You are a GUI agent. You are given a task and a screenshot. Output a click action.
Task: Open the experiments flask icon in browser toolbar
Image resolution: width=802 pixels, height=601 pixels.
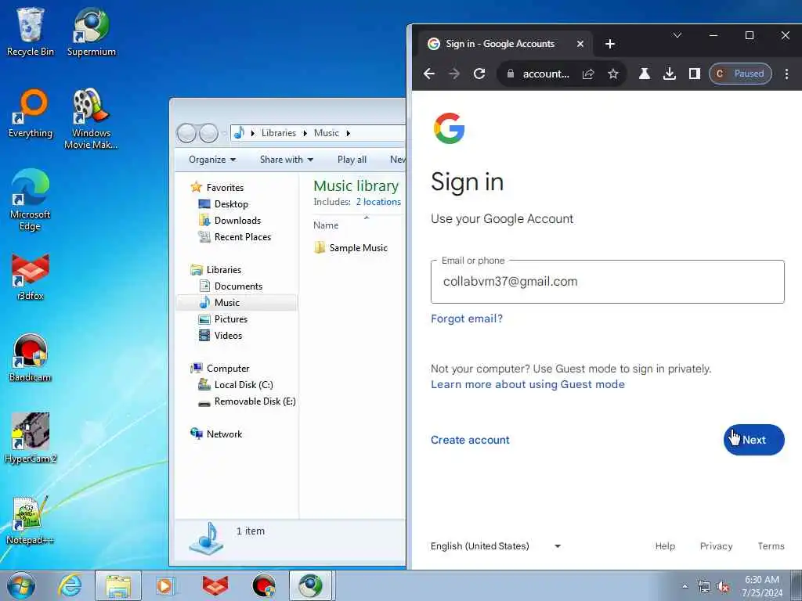pyautogui.click(x=645, y=74)
